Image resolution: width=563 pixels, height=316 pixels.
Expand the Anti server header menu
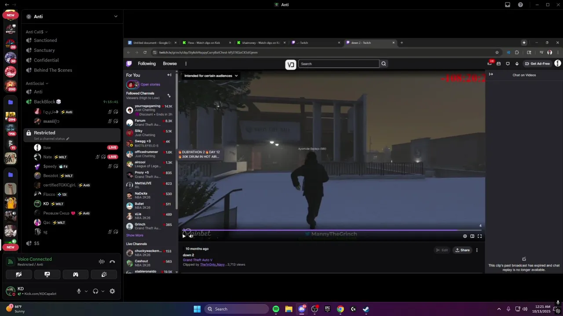click(x=116, y=16)
